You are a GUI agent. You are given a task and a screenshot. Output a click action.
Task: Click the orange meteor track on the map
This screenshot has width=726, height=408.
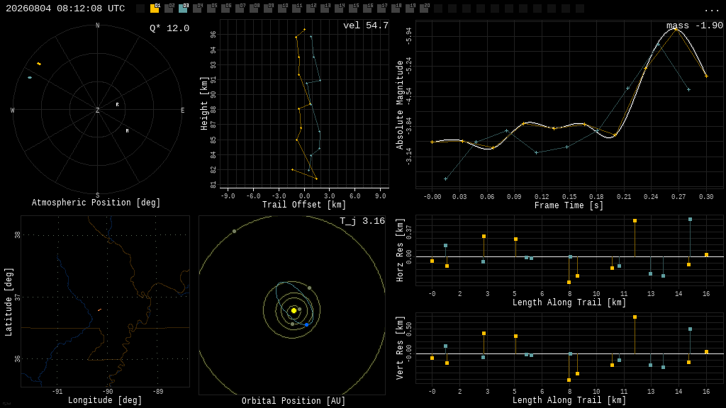[x=99, y=310]
